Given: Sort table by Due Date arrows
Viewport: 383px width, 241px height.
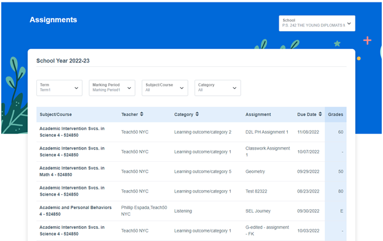Looking at the screenshot, I should pos(320,114).
